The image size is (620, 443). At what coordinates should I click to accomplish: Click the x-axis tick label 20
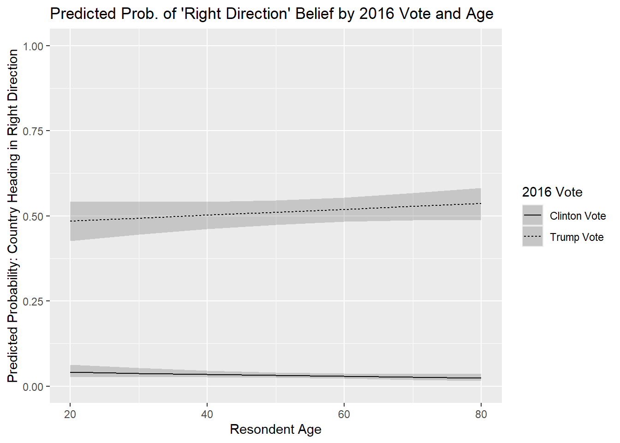70,414
